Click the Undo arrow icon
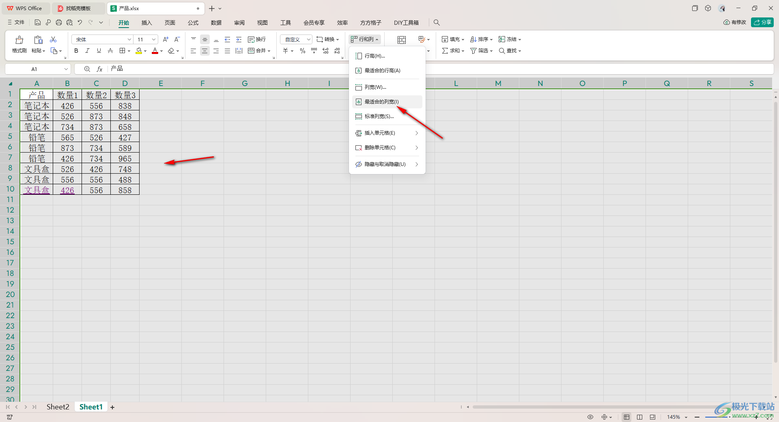 [x=80, y=22]
